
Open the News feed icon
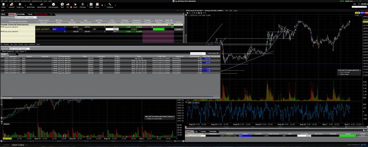tap(97, 5)
